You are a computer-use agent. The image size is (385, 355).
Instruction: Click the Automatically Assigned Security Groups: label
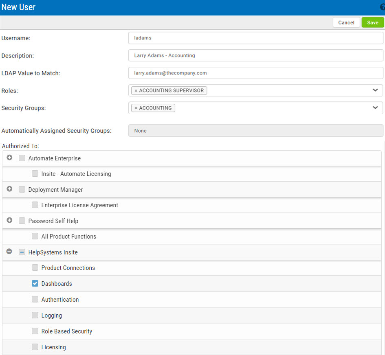(57, 131)
